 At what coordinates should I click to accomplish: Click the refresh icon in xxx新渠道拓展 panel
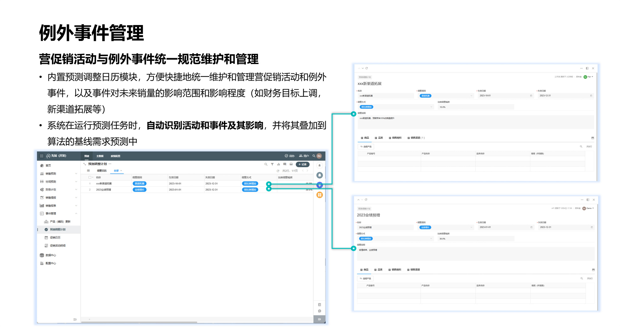366,68
